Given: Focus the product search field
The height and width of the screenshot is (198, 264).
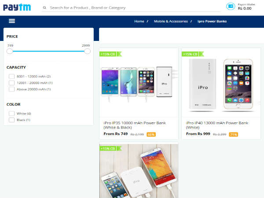Looking at the screenshot, I should [x=132, y=7].
